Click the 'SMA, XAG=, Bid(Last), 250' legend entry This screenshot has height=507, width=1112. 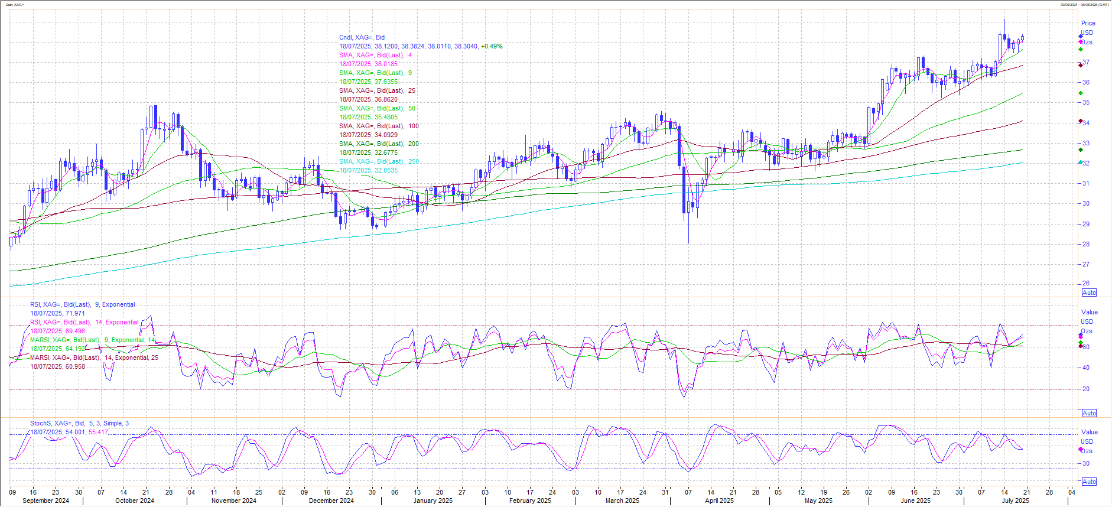tap(379, 161)
